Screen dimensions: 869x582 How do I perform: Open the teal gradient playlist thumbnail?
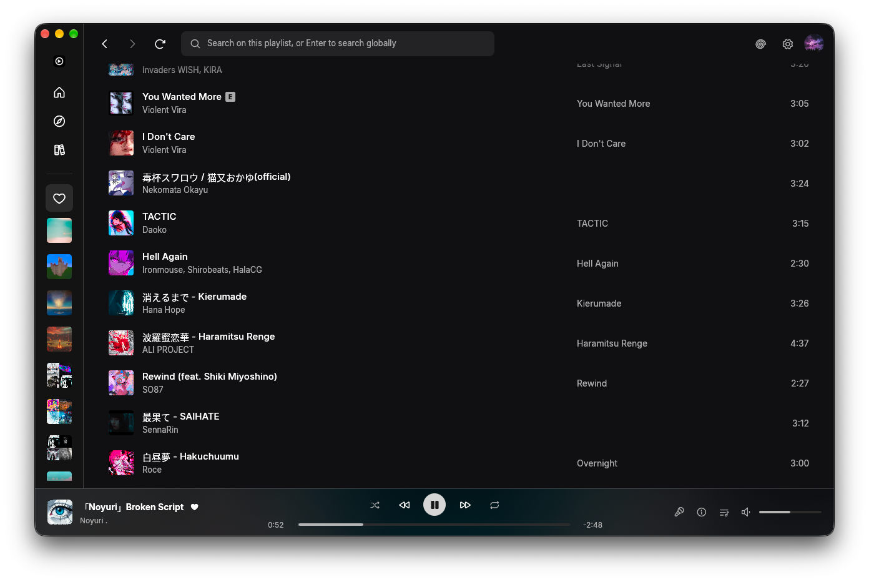pos(59,230)
